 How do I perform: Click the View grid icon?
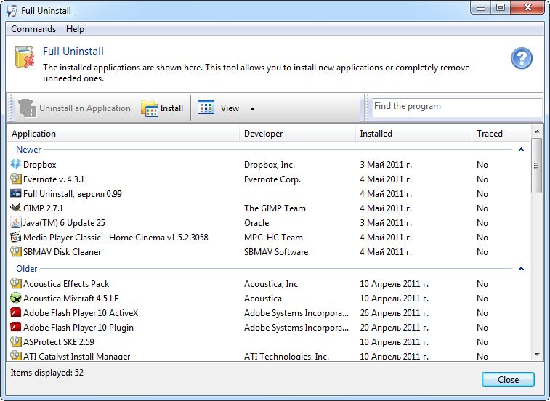coord(206,108)
